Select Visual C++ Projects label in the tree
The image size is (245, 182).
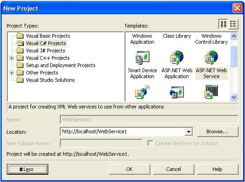click(48, 58)
